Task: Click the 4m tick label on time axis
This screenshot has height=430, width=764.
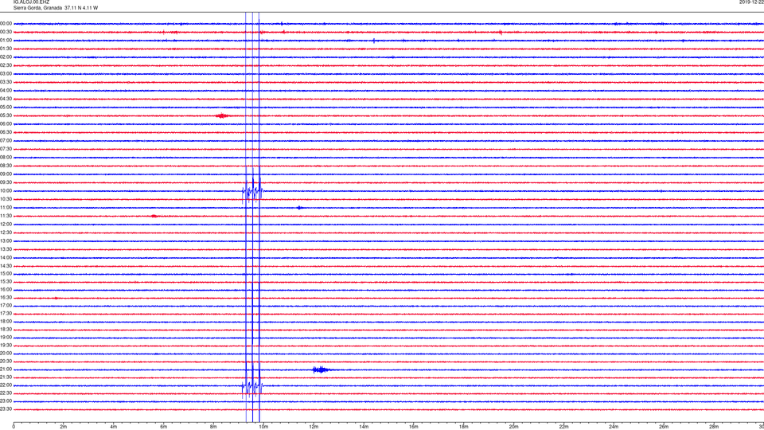Action: 114,427
